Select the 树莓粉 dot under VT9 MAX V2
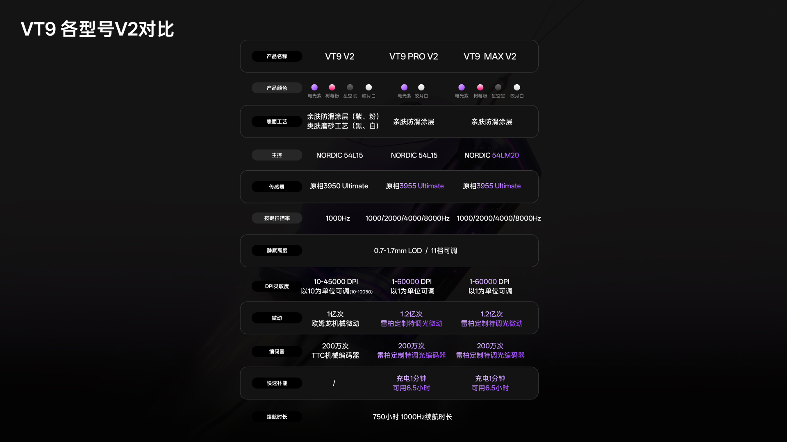Screen dimensions: 787x442 pyautogui.click(x=480, y=87)
